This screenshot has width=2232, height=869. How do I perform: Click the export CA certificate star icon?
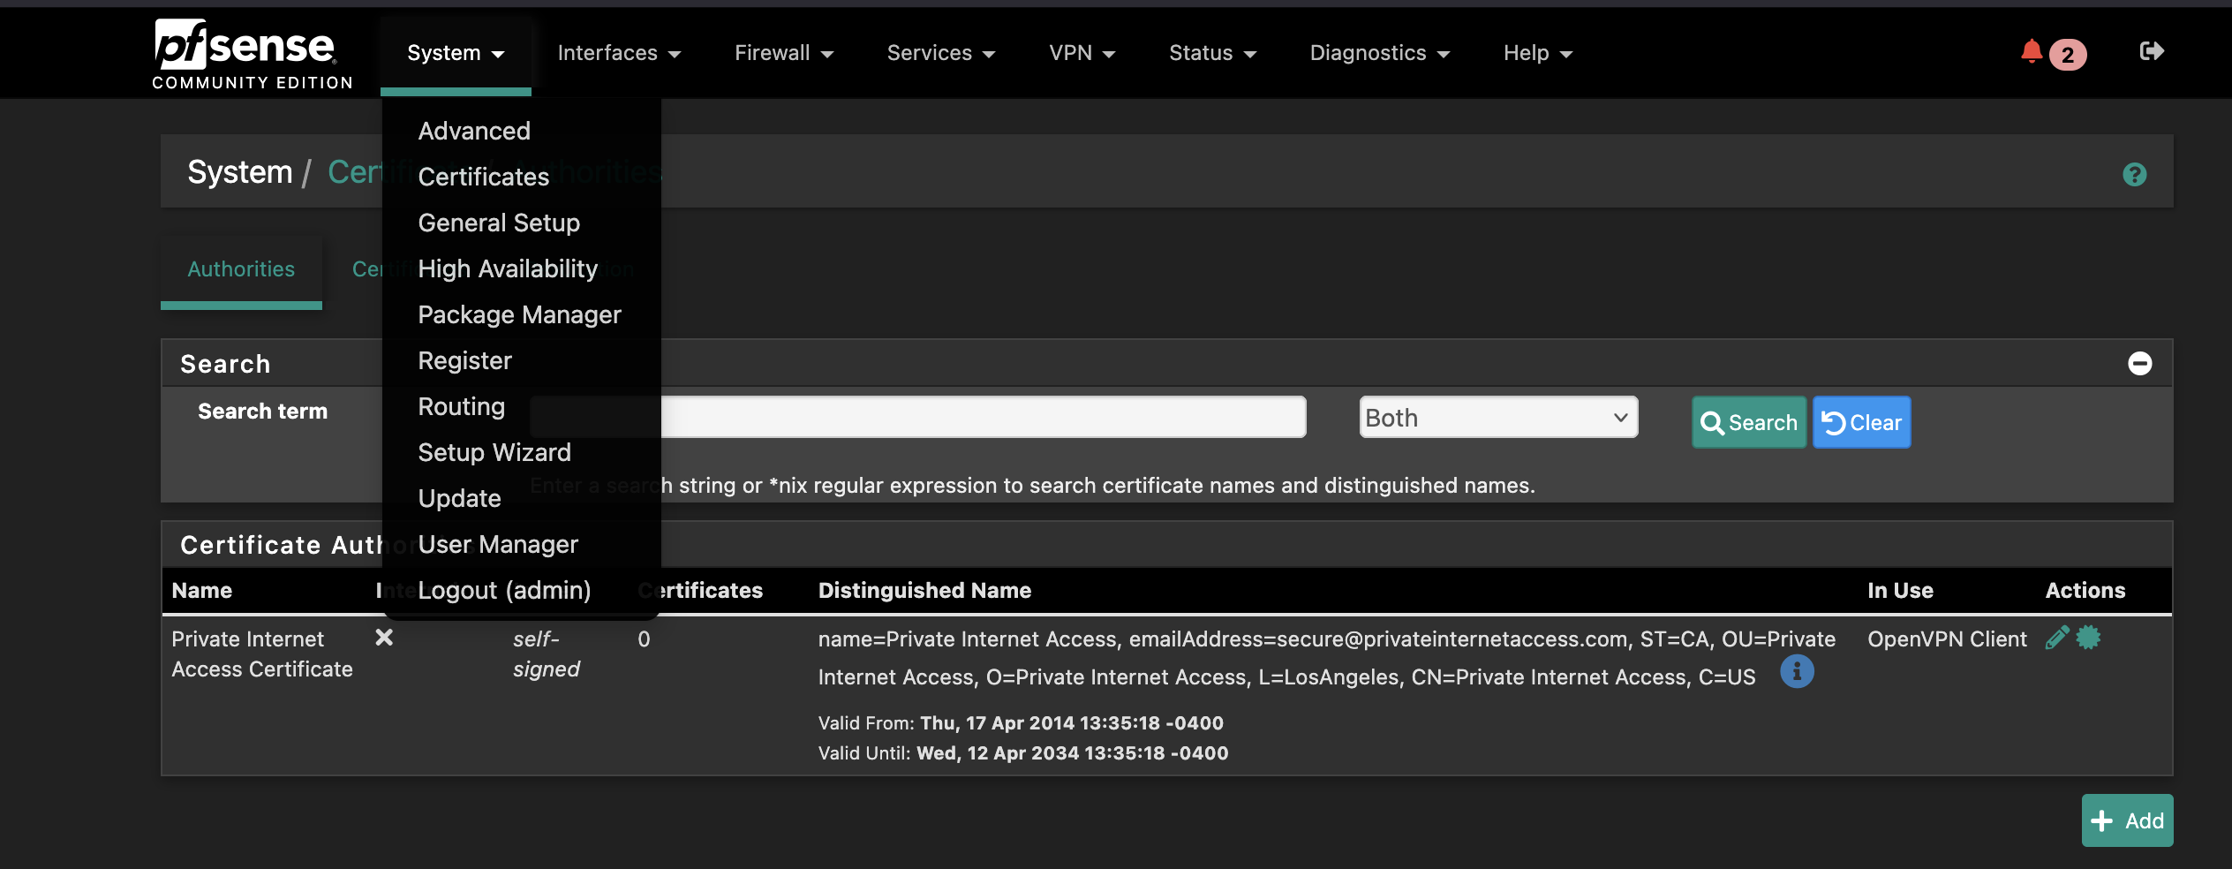pyautogui.click(x=2088, y=638)
